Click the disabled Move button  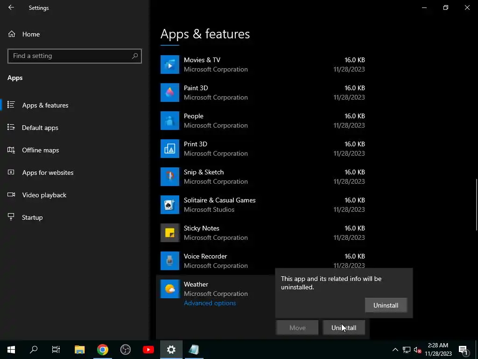click(297, 328)
